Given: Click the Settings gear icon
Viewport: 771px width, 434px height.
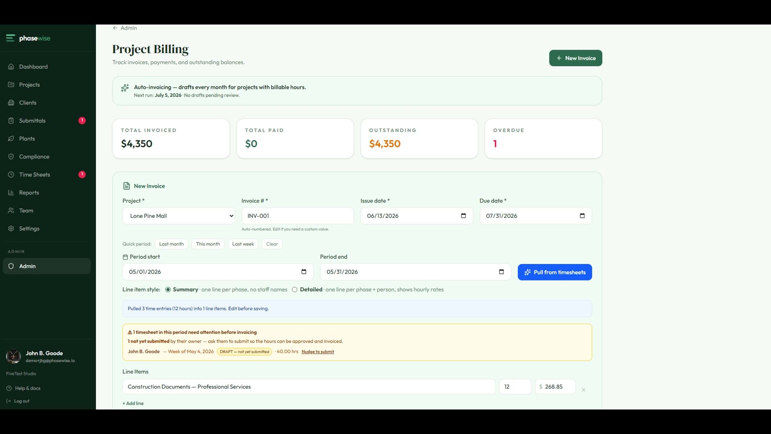Looking at the screenshot, I should (11, 229).
